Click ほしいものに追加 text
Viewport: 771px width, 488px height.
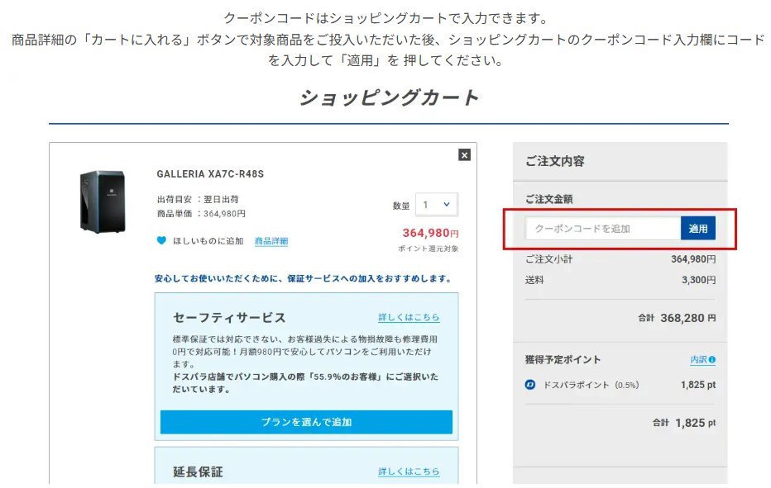point(208,240)
